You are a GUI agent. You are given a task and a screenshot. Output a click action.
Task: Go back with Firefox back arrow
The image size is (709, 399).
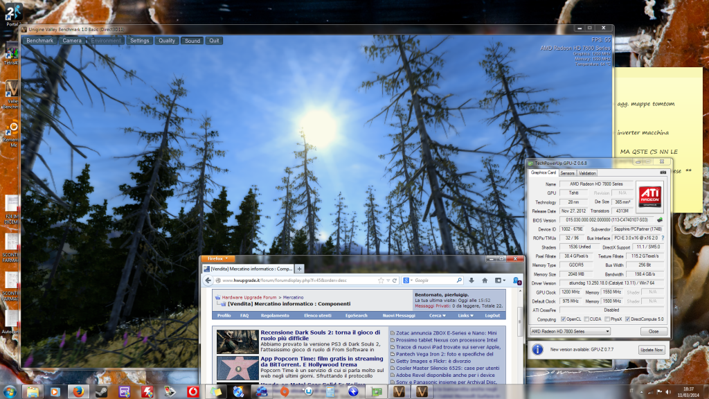click(x=206, y=281)
